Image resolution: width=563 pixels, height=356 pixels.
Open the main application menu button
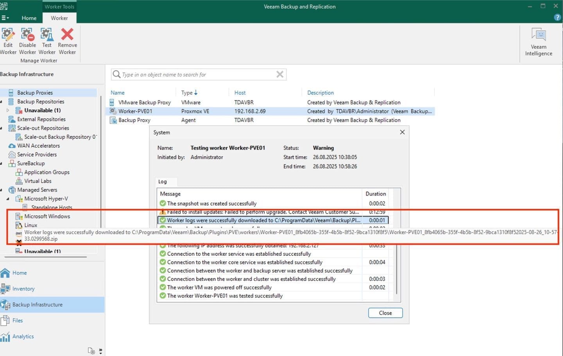click(5, 18)
